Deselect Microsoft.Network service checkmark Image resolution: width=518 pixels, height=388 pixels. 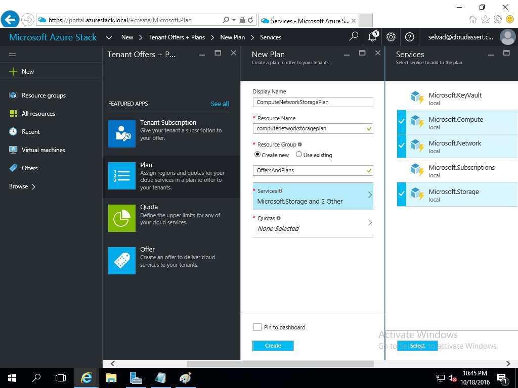[401, 145]
